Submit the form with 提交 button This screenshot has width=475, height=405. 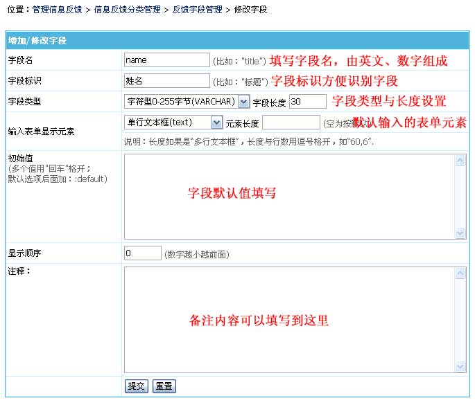click(x=136, y=386)
